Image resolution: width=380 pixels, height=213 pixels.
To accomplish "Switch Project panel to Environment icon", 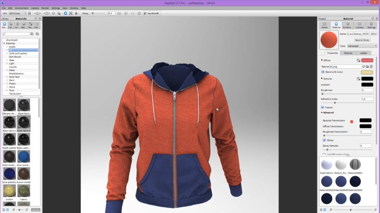I will [x=348, y=25].
